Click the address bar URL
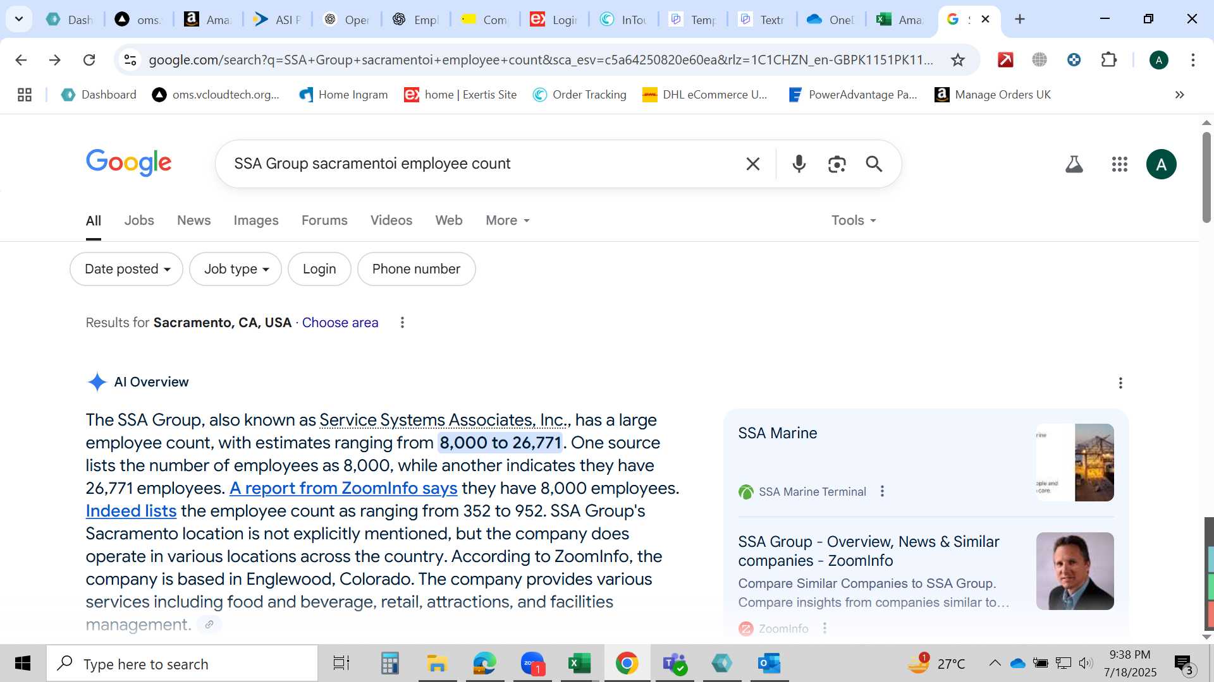The width and height of the screenshot is (1214, 682). tap(541, 60)
